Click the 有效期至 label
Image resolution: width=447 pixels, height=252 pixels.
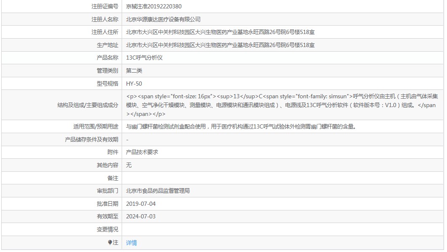(107, 216)
